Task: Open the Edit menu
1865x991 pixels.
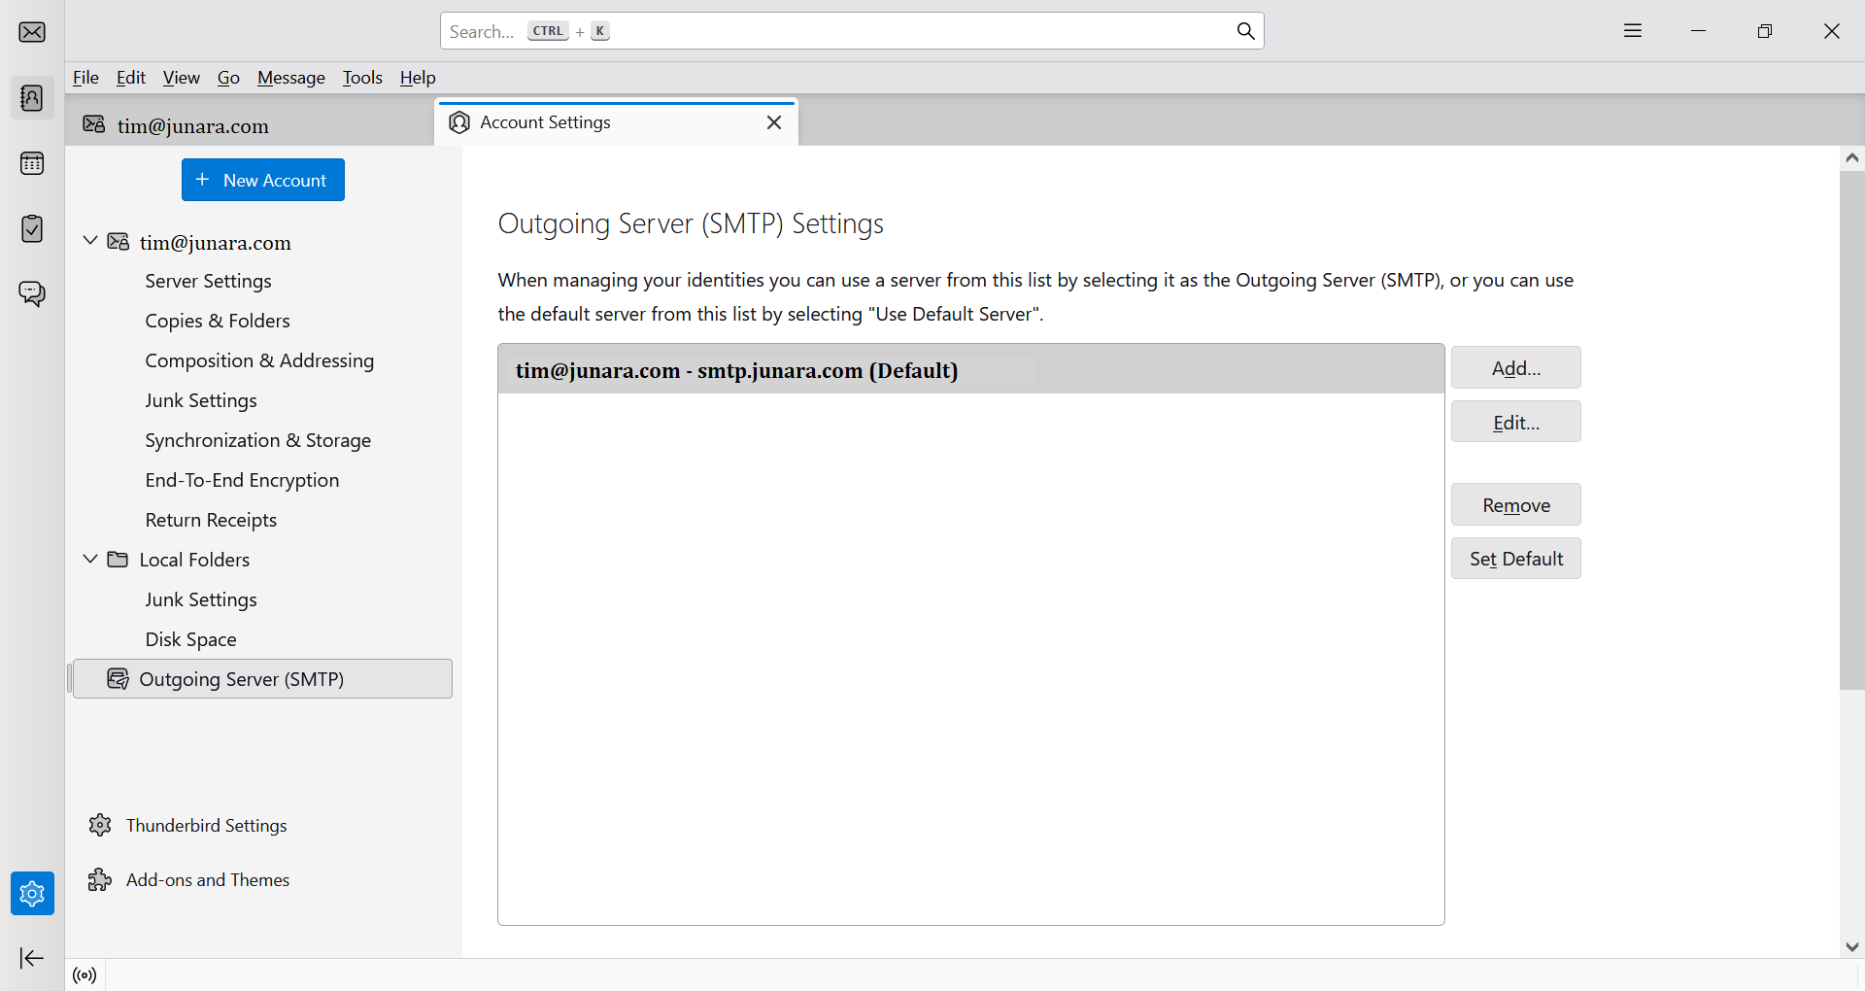Action: [x=131, y=78]
